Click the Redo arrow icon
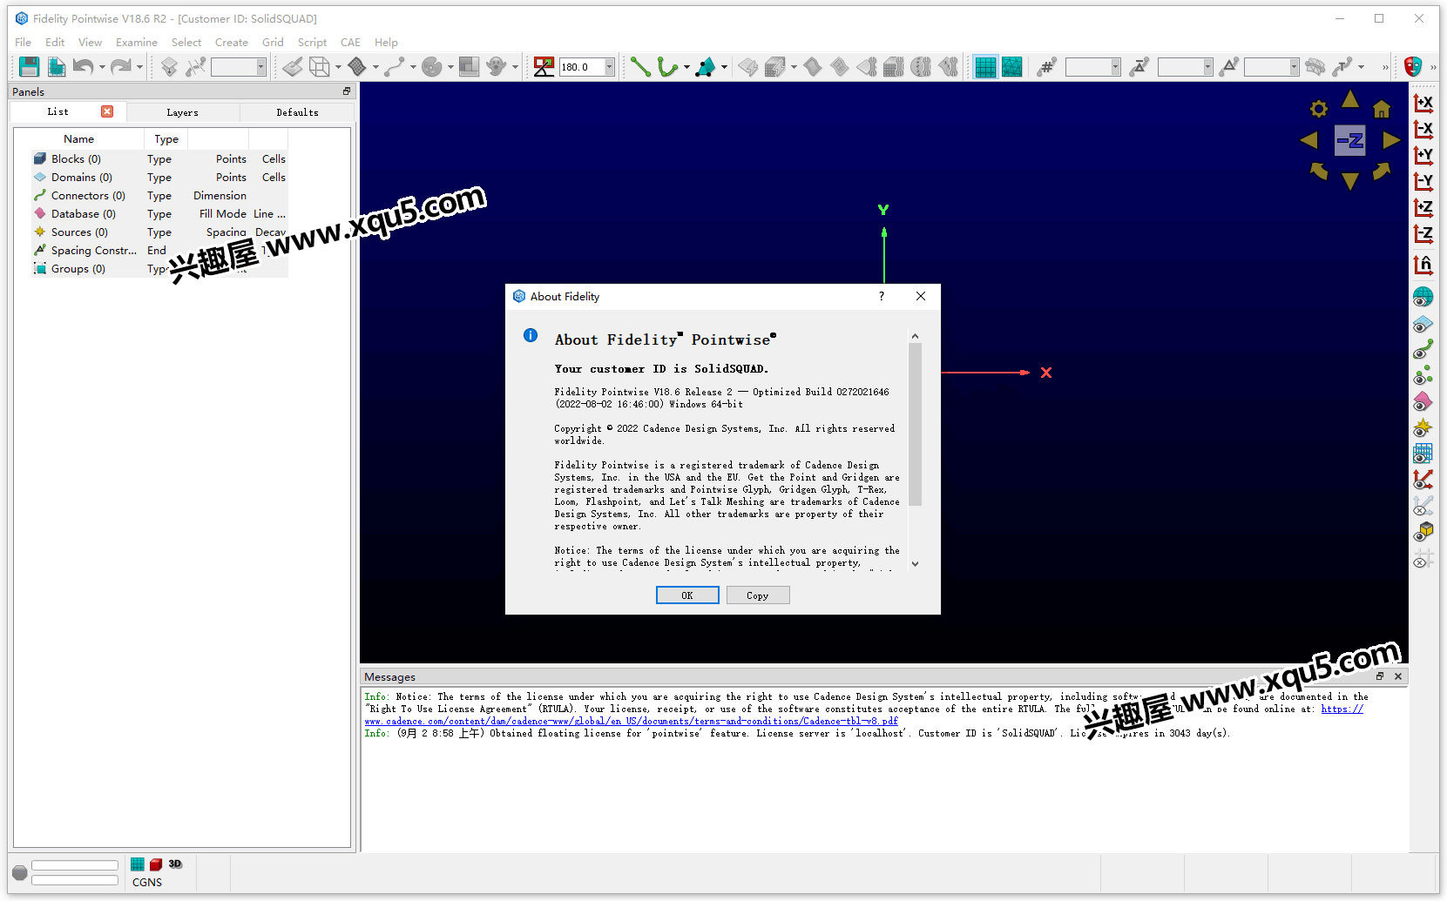1447x901 pixels. [x=121, y=66]
